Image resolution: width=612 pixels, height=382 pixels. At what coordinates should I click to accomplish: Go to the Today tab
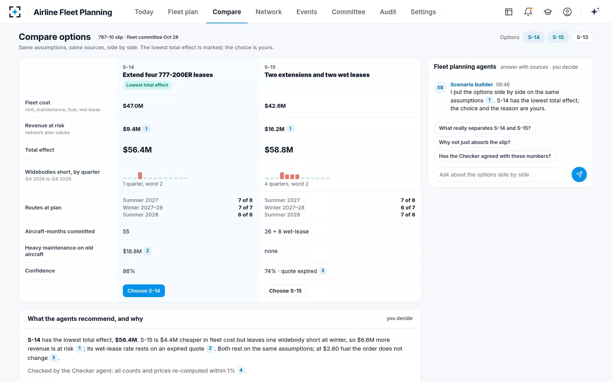[x=144, y=12]
